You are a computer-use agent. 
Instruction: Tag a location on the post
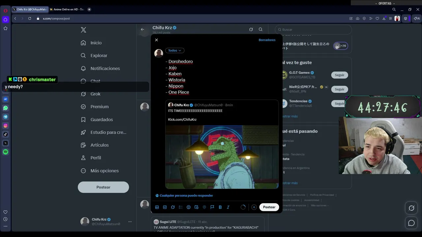(x=204, y=207)
